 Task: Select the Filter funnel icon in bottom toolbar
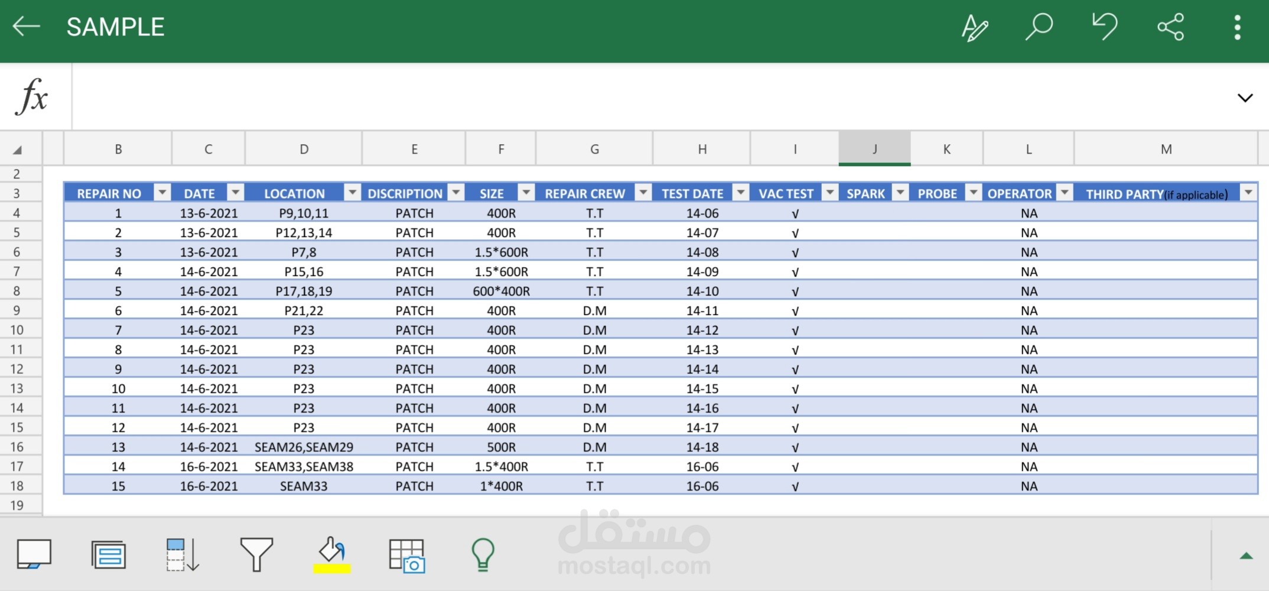coord(257,554)
